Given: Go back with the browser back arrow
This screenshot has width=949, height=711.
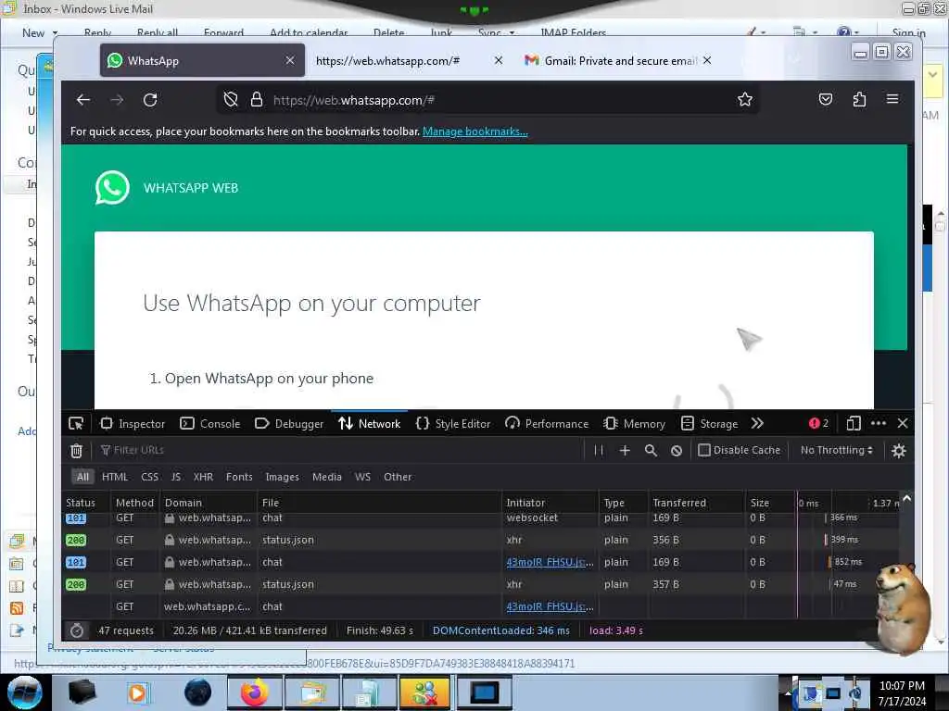Looking at the screenshot, I should 82,100.
